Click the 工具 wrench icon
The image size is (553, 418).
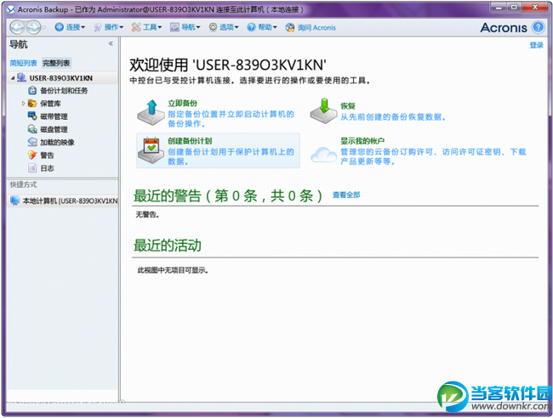[x=136, y=27]
